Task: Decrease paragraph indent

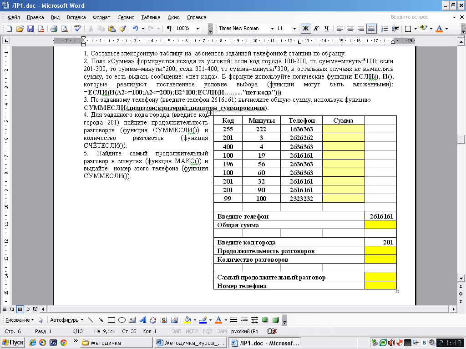Action: coord(395,29)
